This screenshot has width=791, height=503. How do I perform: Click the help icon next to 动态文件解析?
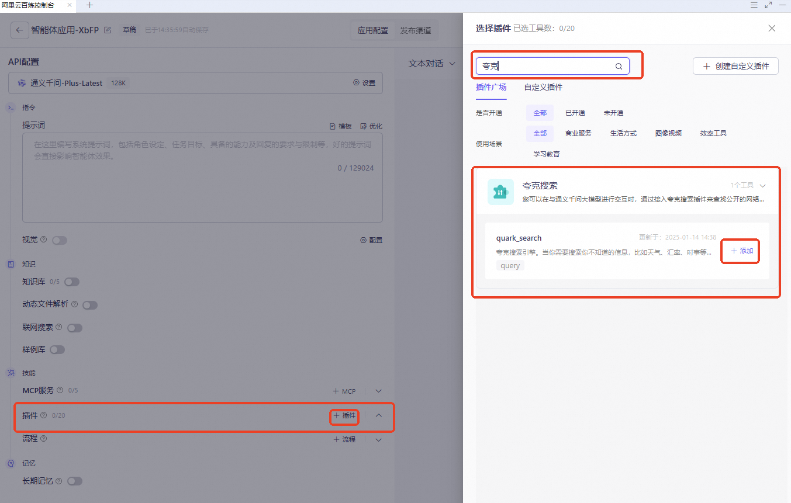(74, 304)
